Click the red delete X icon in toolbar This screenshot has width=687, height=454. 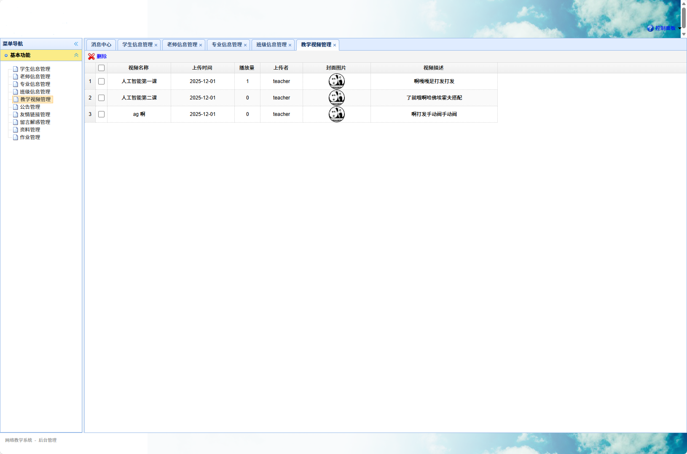[x=91, y=56]
